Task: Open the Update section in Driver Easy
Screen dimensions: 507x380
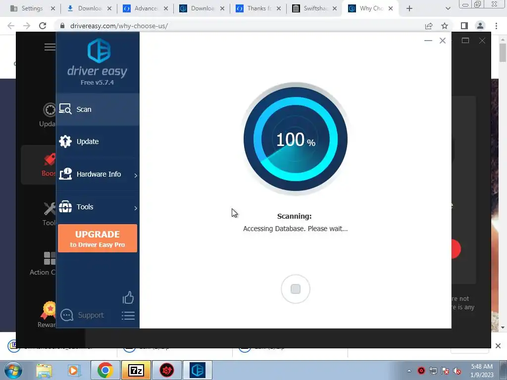Action: pyautogui.click(x=98, y=142)
